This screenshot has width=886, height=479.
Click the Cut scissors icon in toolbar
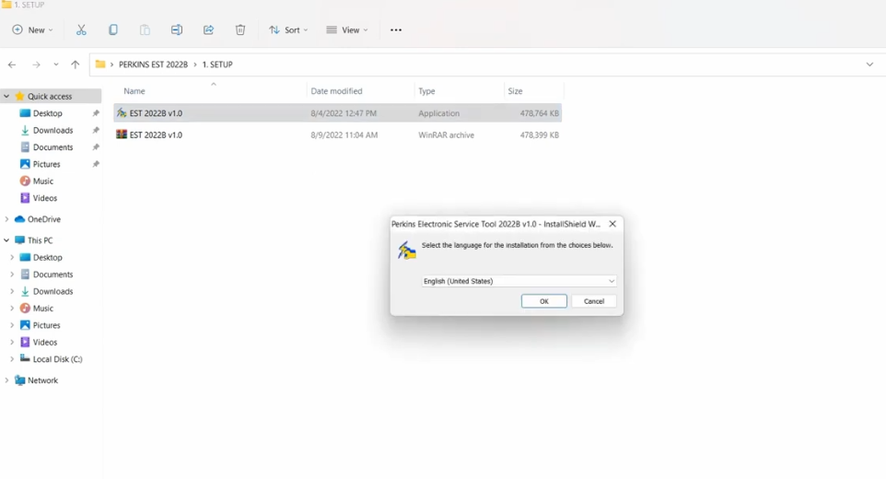coord(81,29)
